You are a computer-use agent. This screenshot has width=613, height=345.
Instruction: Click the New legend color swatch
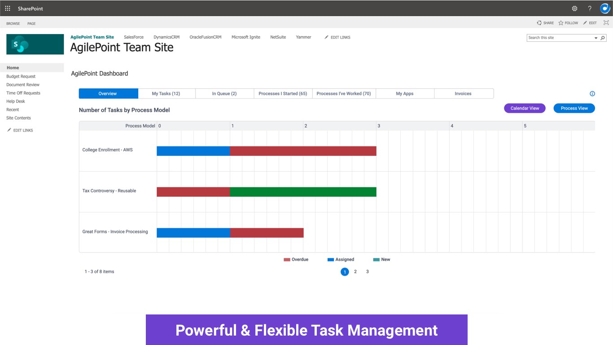click(x=377, y=260)
